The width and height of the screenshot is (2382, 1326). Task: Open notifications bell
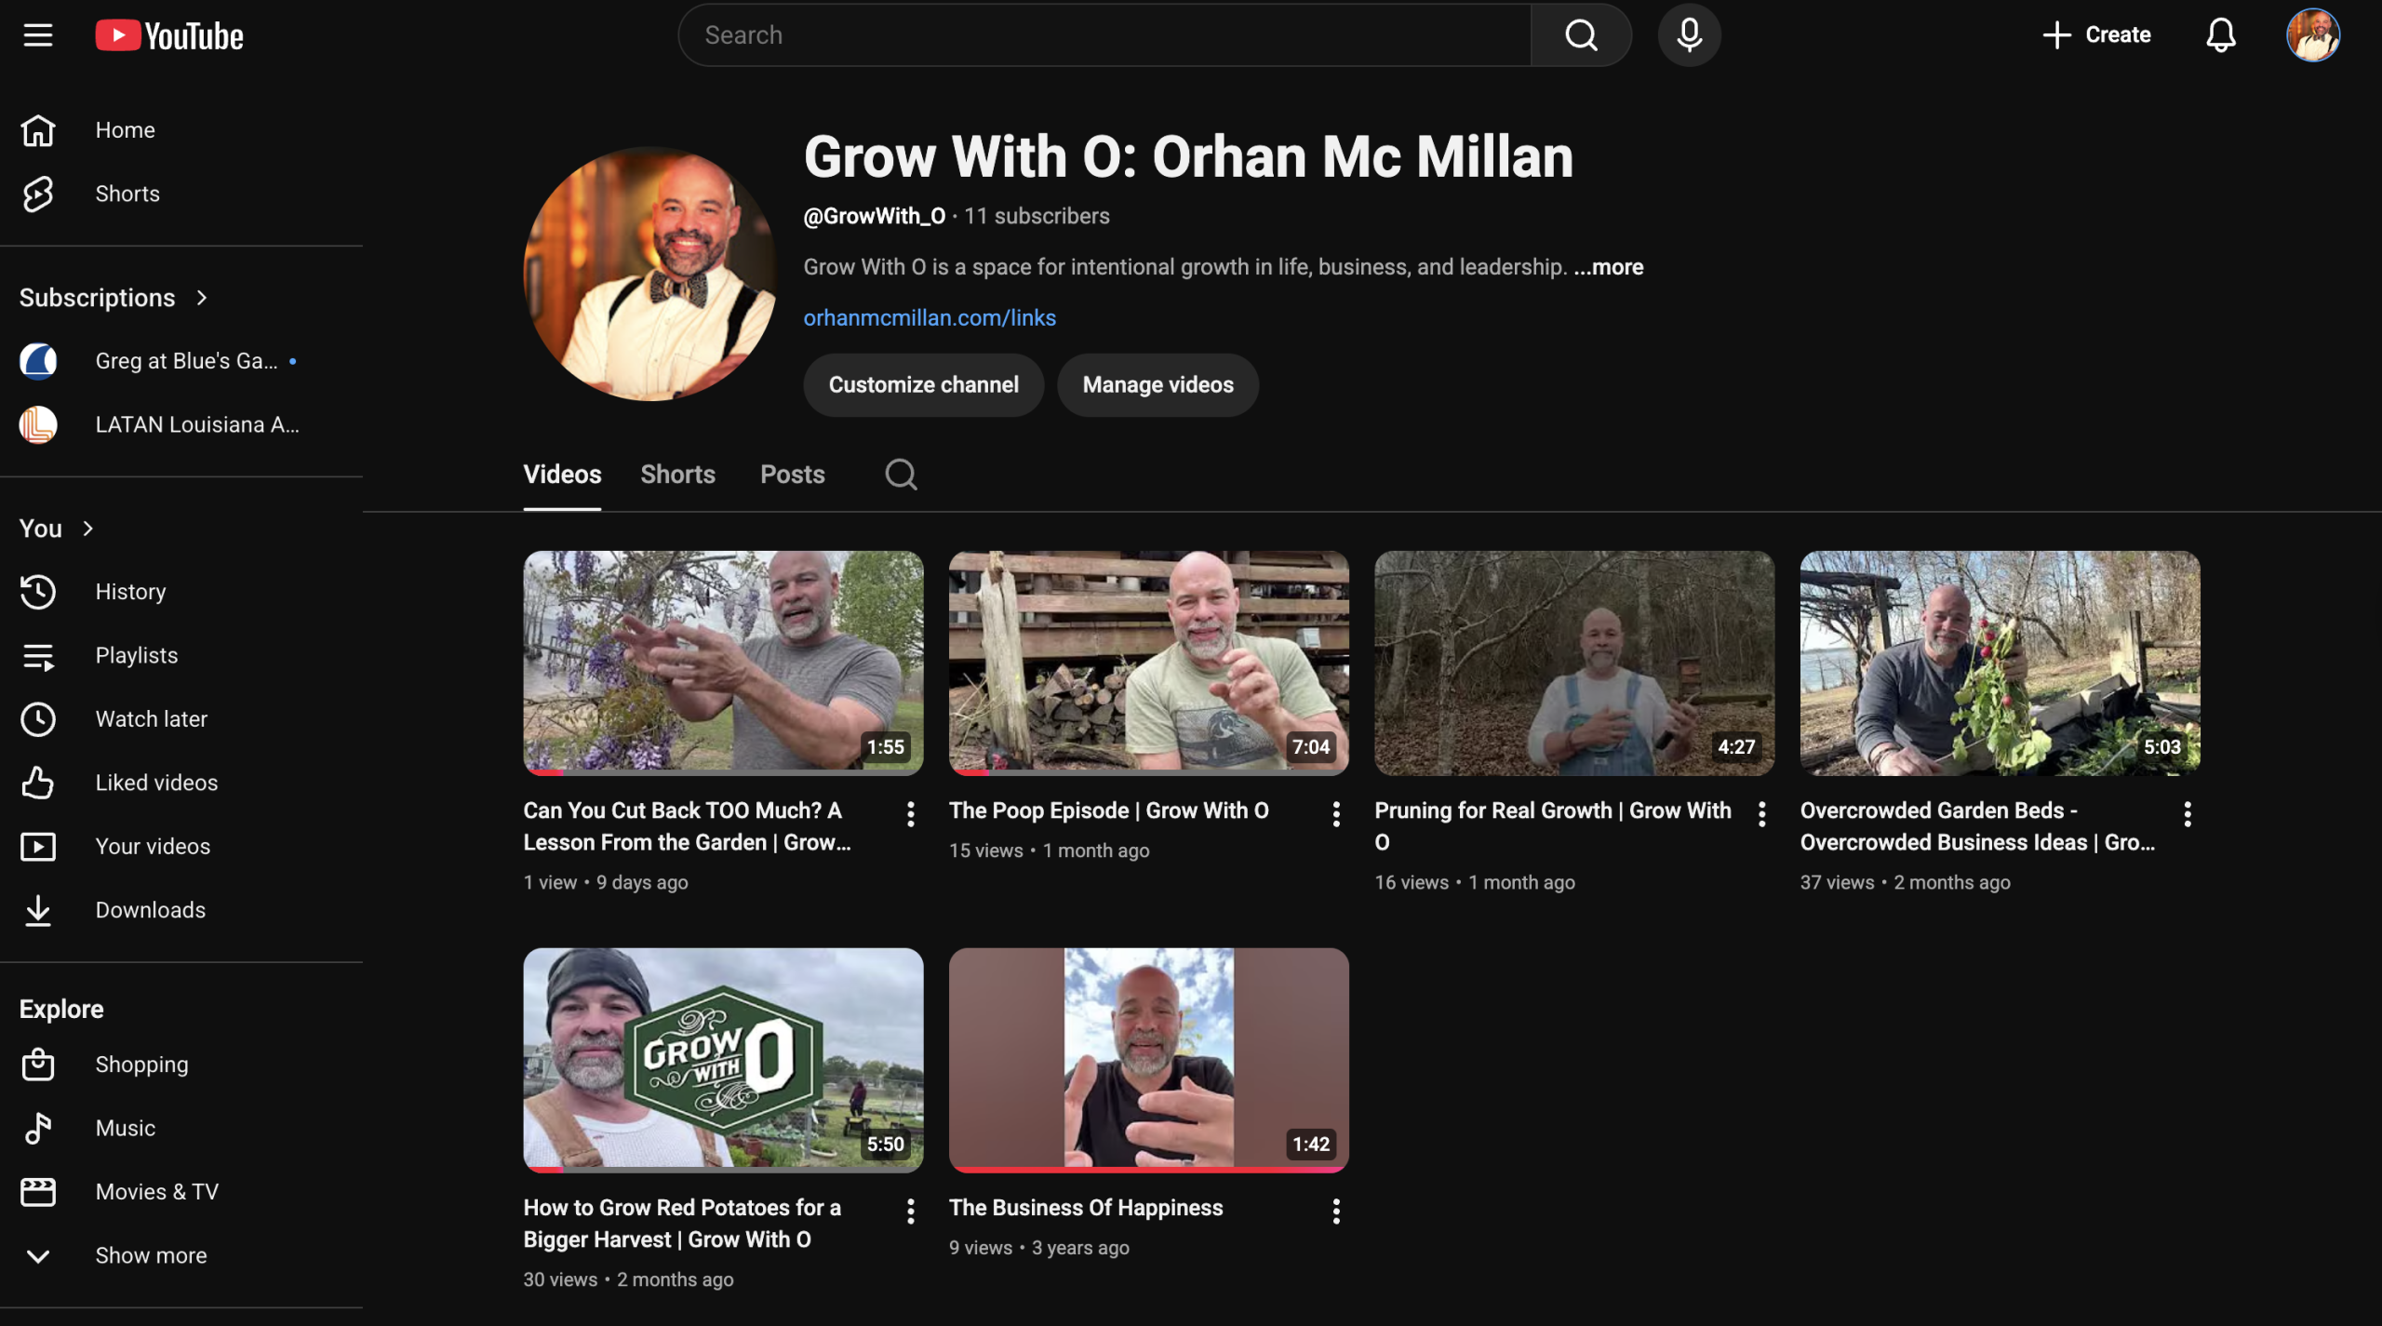click(2220, 34)
